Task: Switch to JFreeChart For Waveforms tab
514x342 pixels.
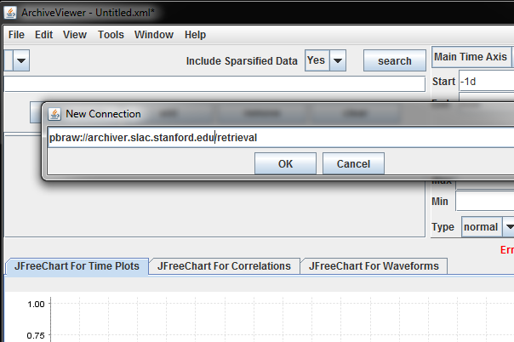Action: 374,266
